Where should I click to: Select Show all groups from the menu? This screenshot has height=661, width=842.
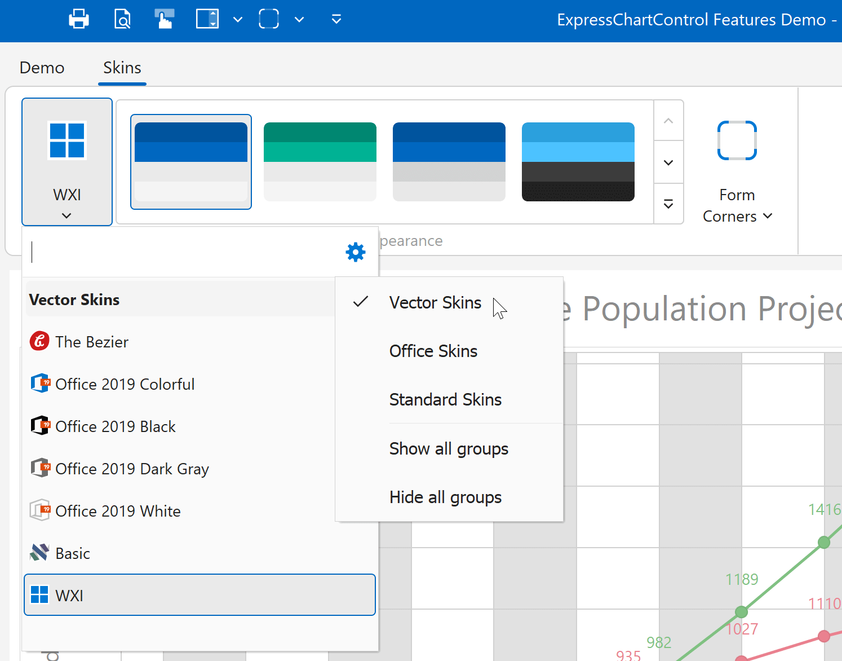[448, 448]
